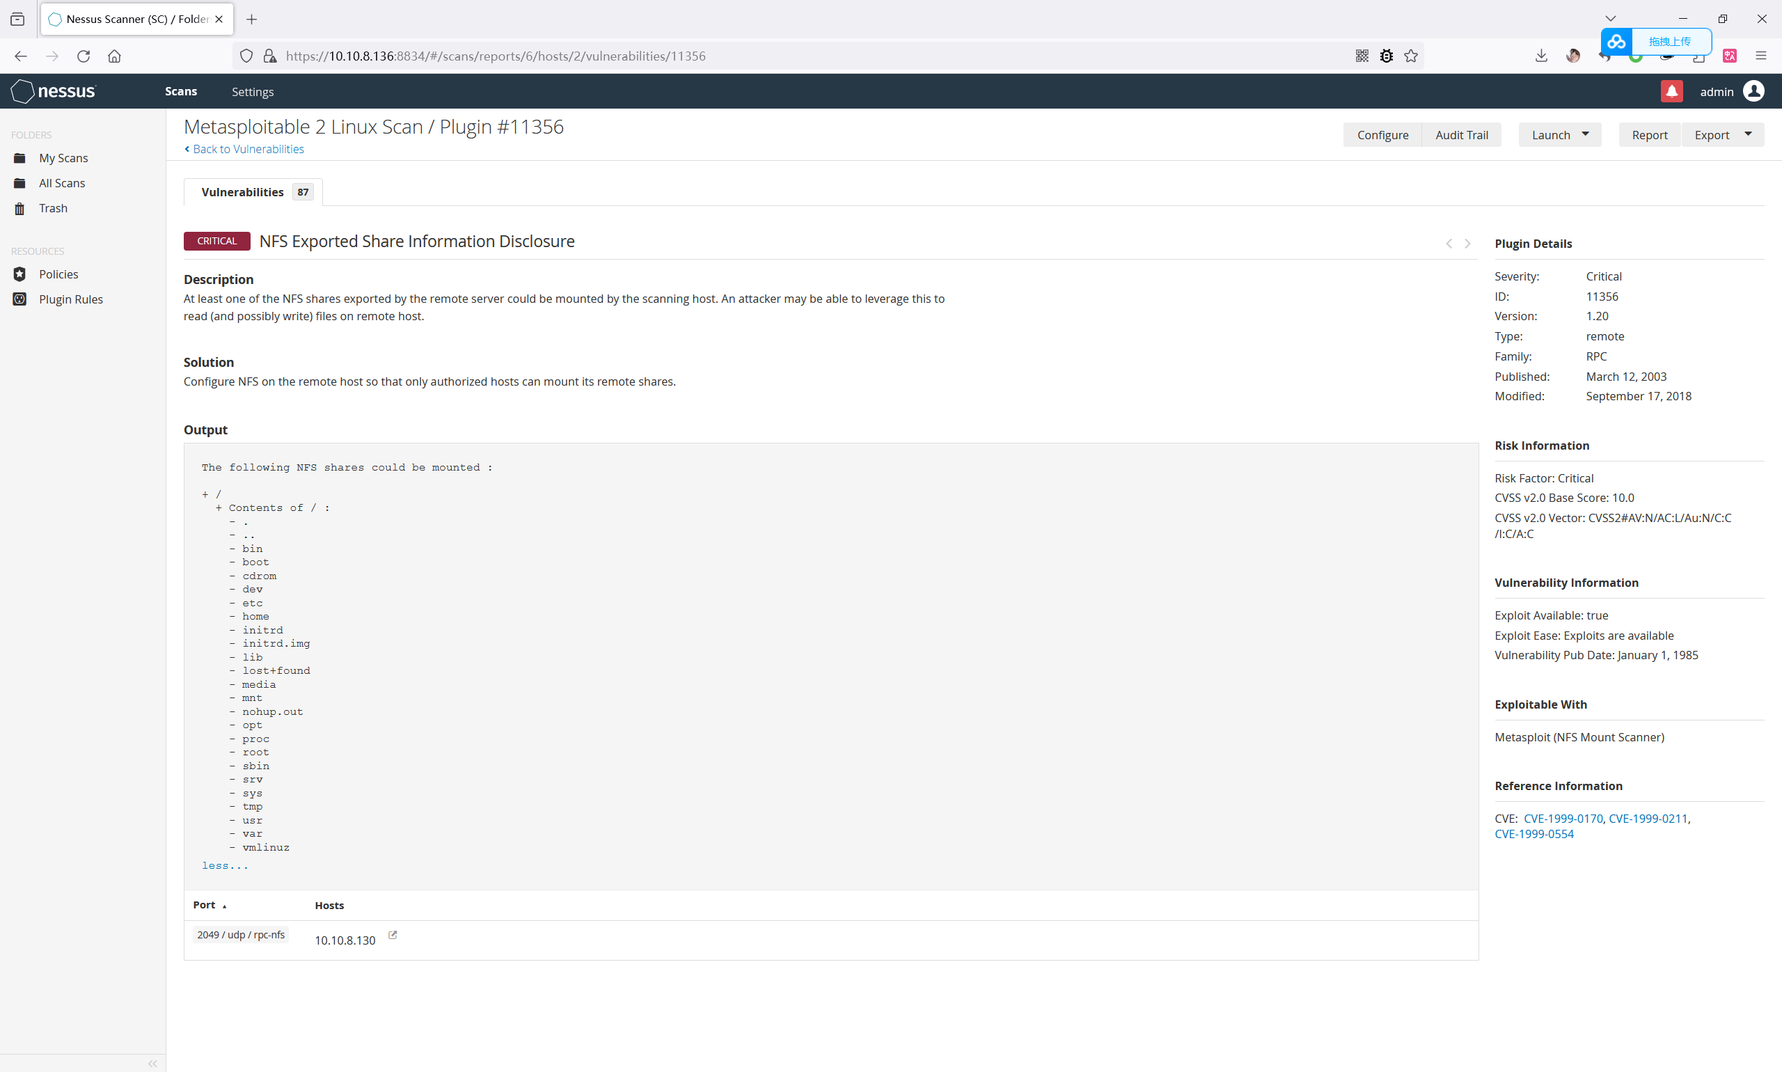Select the Nessus Scanner (SC) browser tab

click(137, 19)
